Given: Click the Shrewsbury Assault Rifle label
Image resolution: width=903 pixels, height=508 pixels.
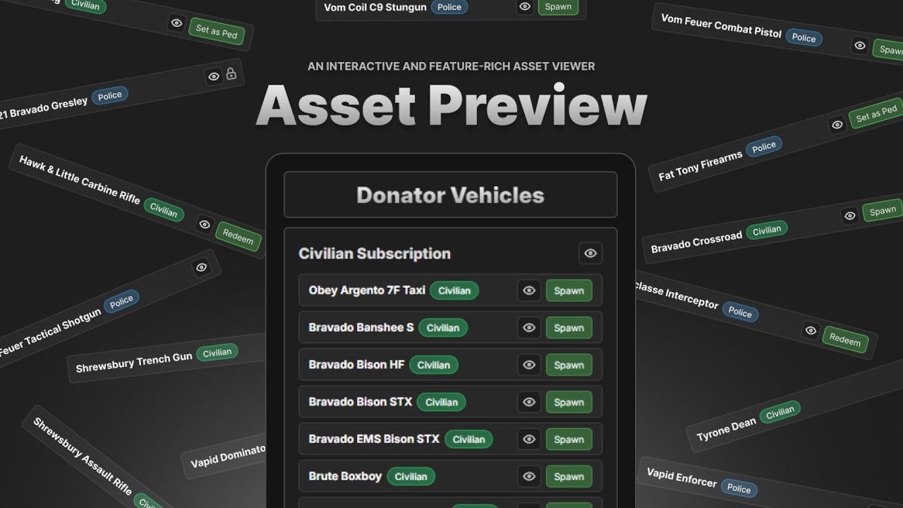Looking at the screenshot, I should pos(83,456).
